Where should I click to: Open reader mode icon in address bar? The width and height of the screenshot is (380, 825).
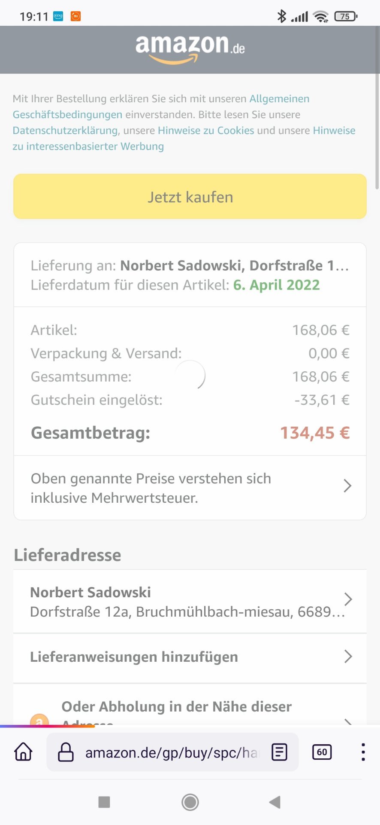[x=279, y=752]
